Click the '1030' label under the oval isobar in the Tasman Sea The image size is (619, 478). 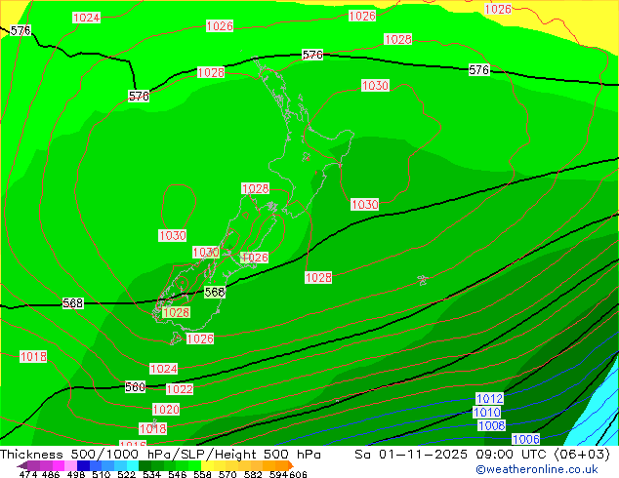[173, 235]
